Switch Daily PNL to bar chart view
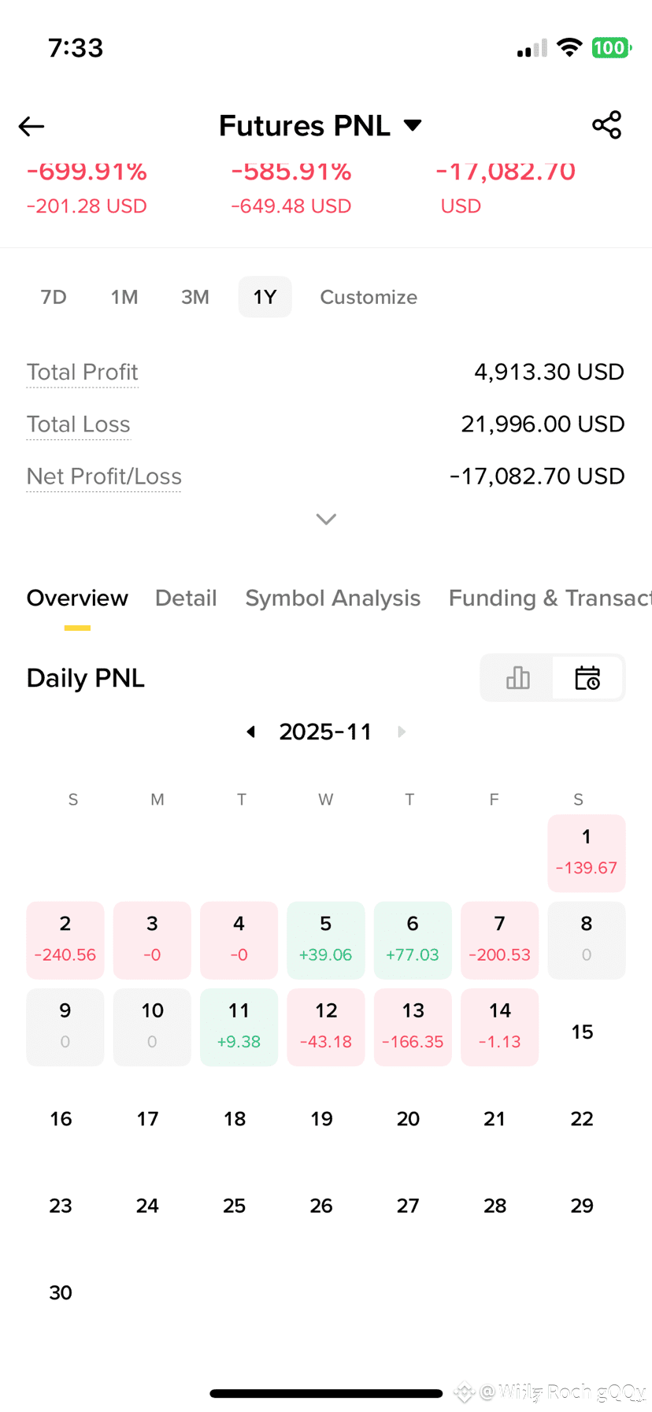This screenshot has height=1412, width=652. click(517, 677)
